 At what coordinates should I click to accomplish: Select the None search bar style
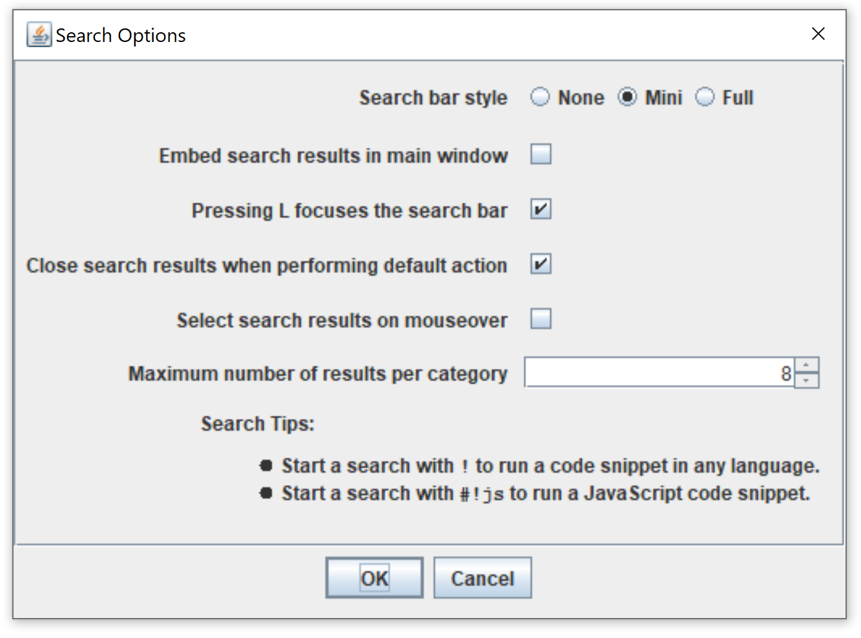540,97
